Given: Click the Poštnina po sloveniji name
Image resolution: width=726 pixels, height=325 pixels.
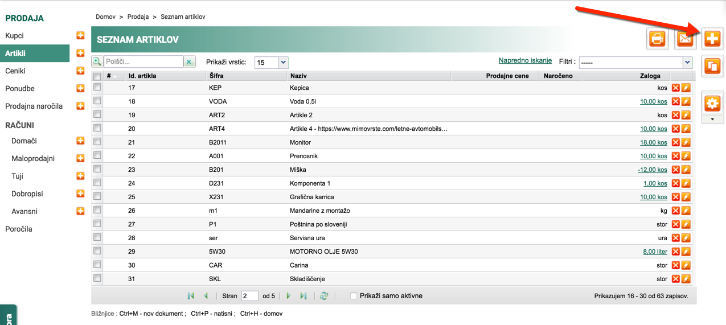Looking at the screenshot, I should [318, 224].
